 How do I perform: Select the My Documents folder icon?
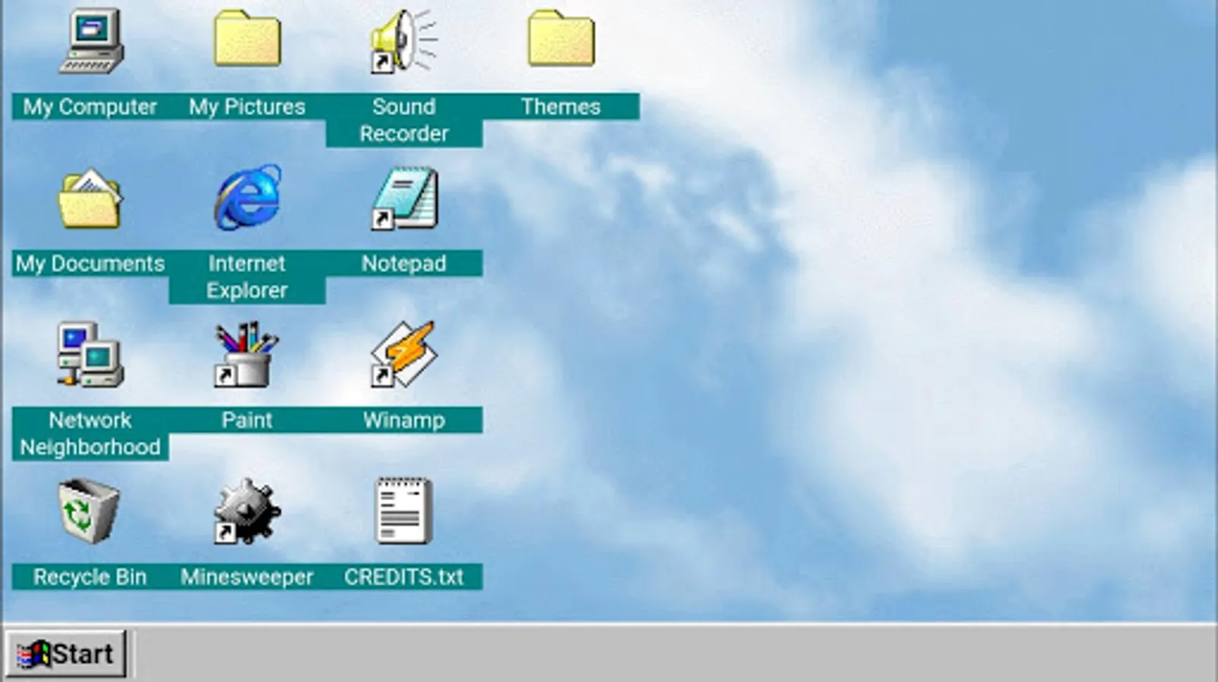point(90,199)
